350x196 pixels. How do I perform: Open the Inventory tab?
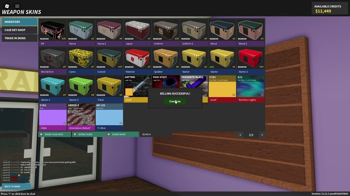coord(20,22)
